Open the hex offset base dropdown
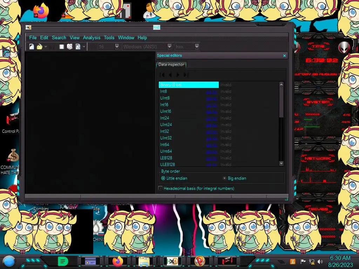 point(197,47)
